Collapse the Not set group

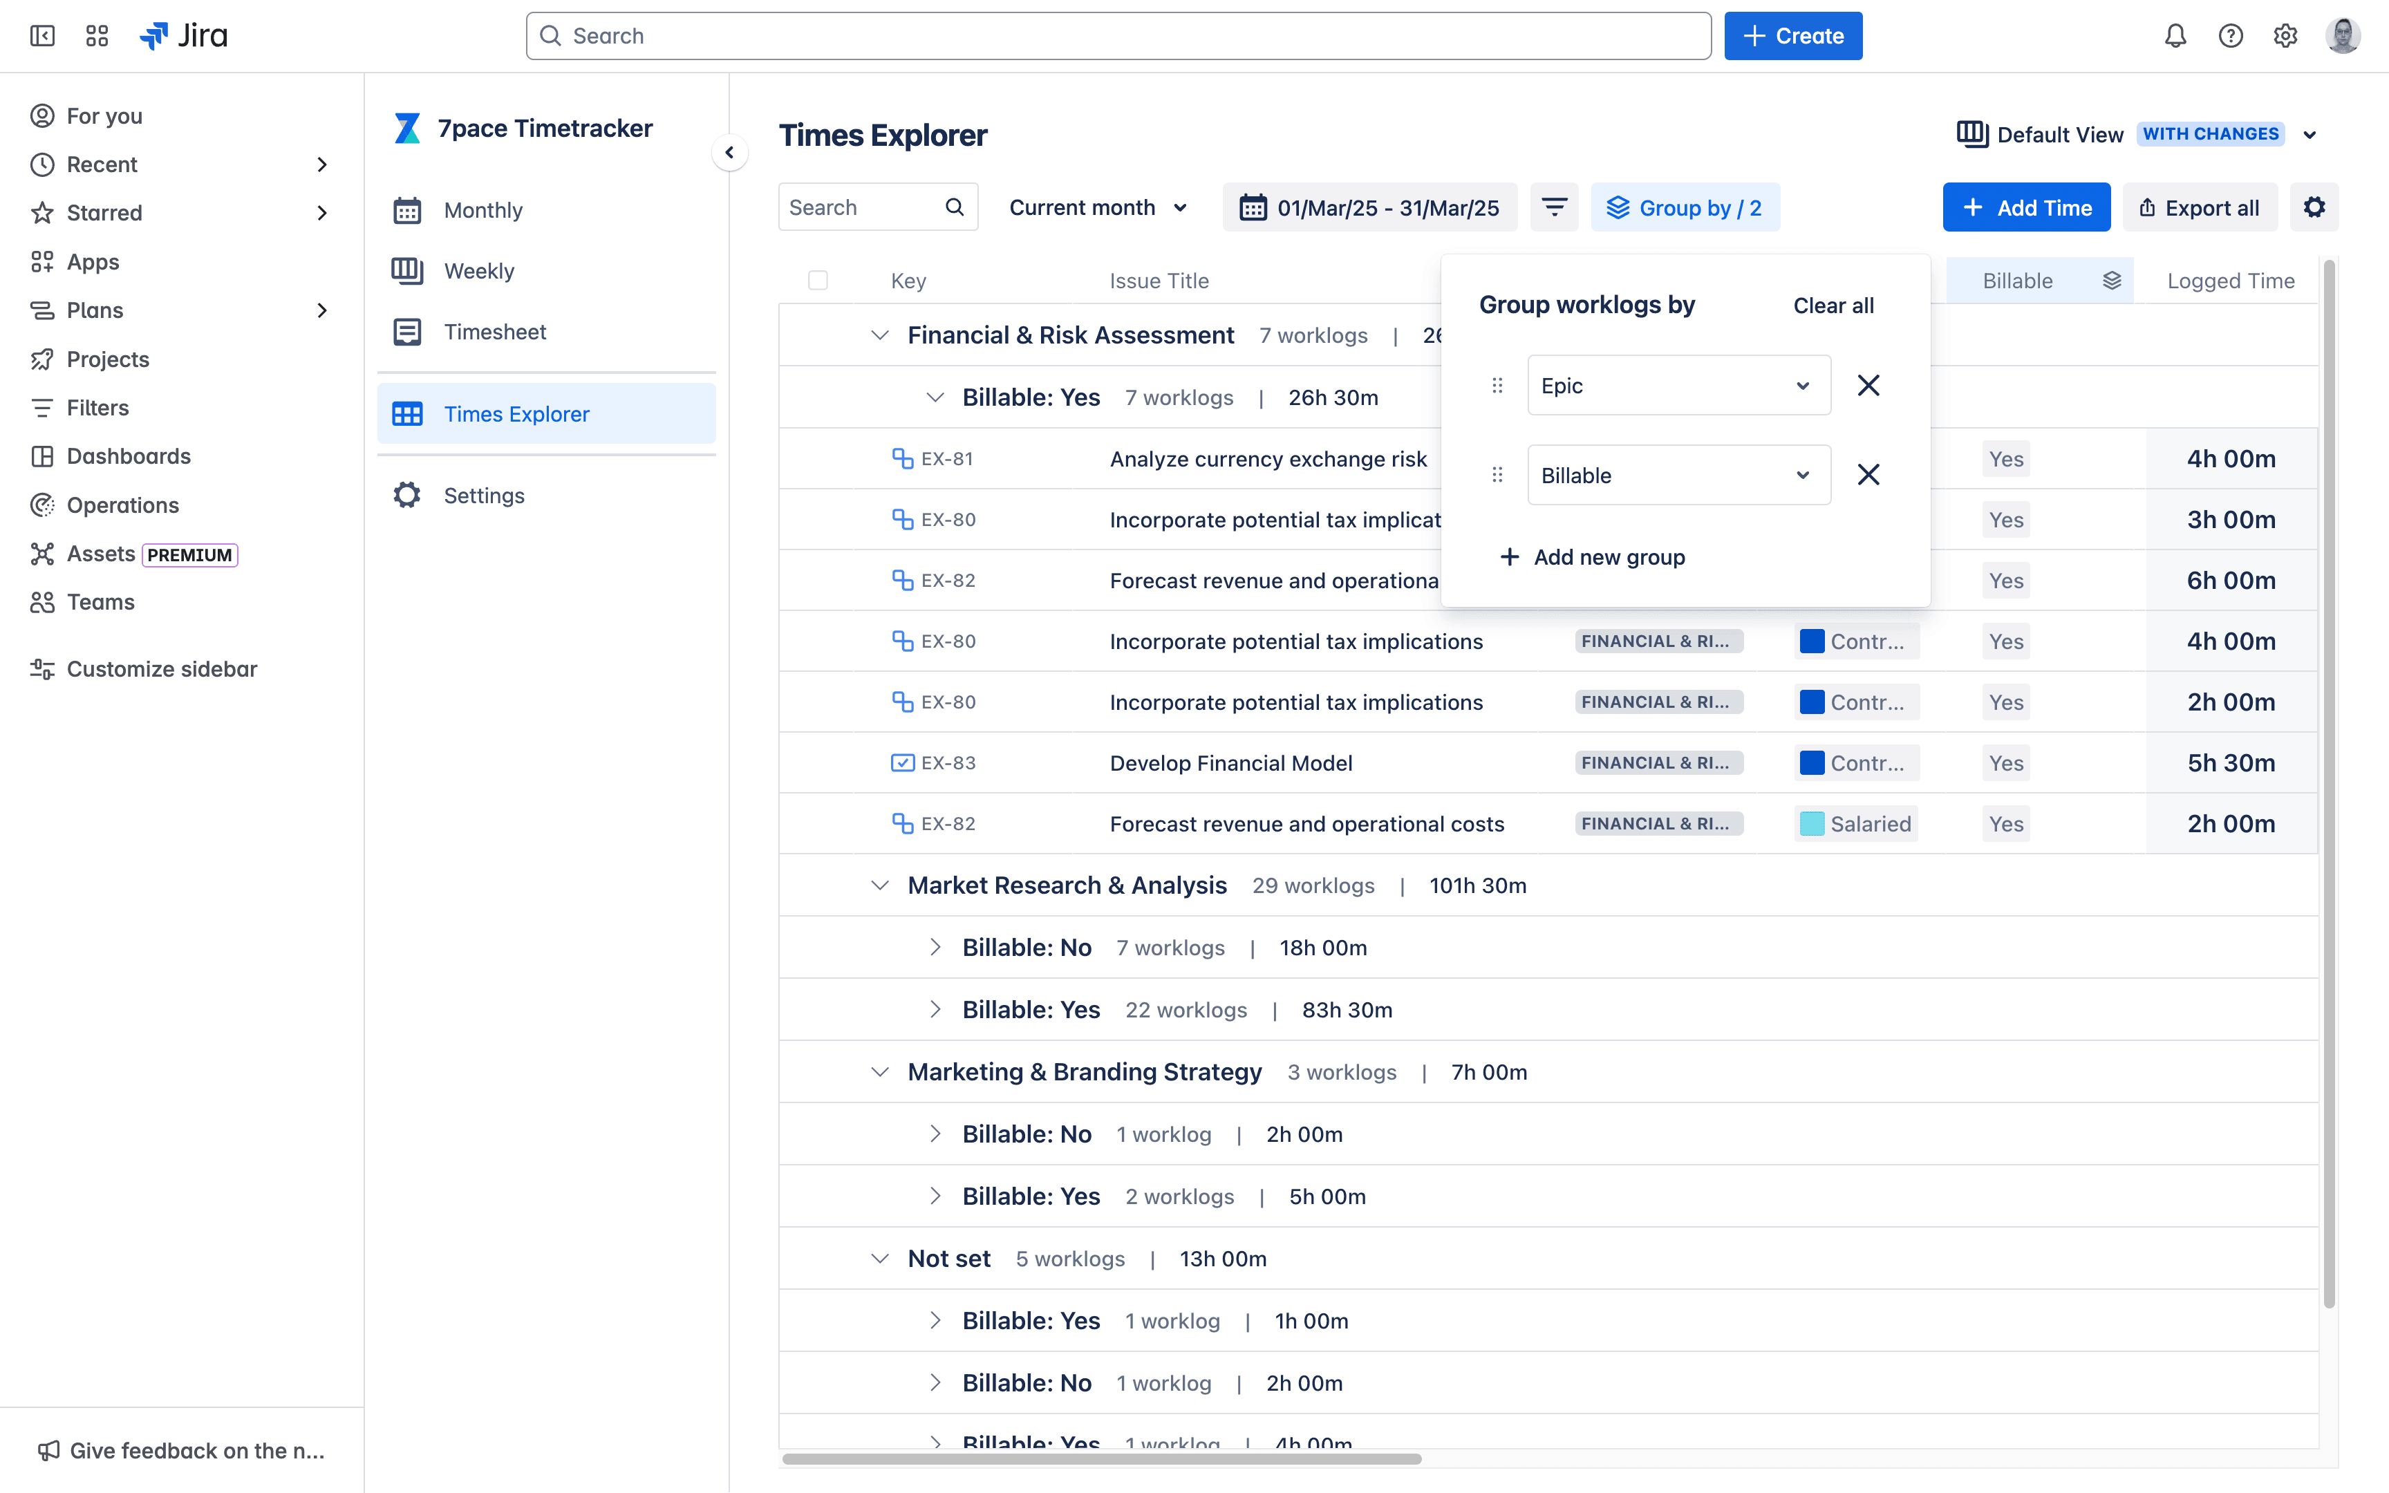[879, 1259]
